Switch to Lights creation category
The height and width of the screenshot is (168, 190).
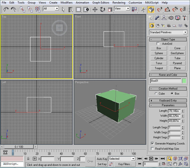pyautogui.click(x=163, y=26)
